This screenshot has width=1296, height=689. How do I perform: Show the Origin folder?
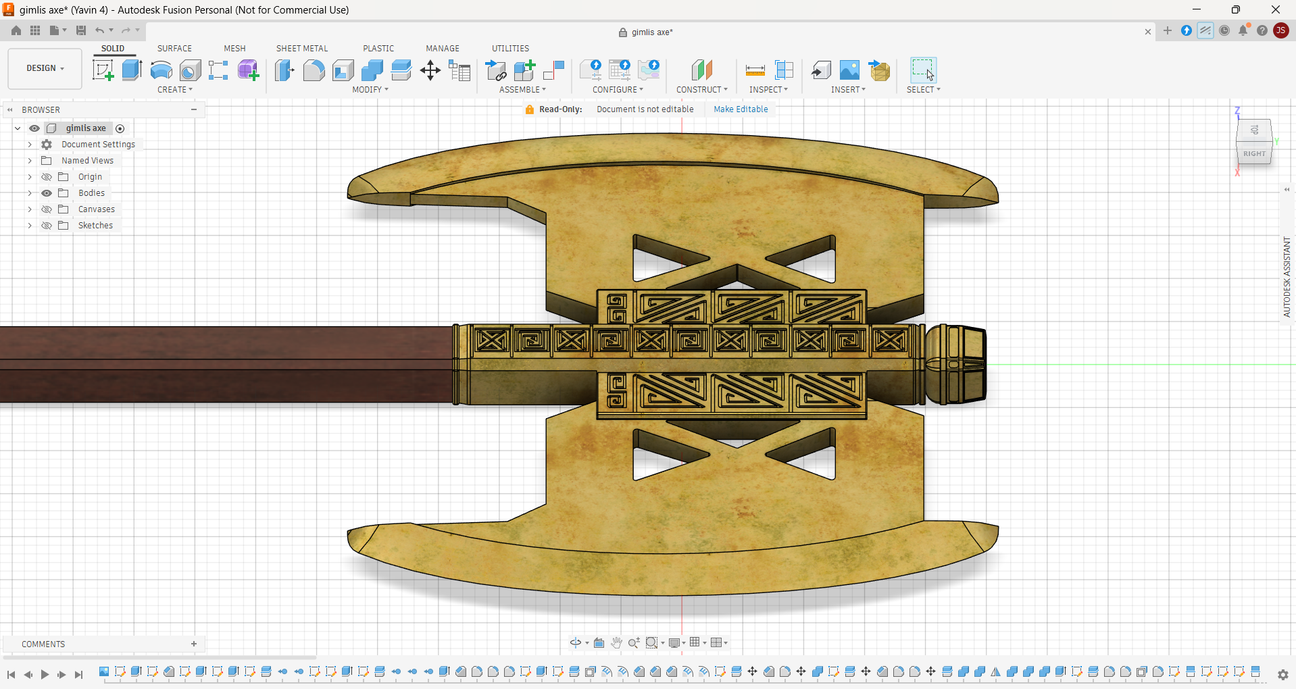[x=47, y=177]
